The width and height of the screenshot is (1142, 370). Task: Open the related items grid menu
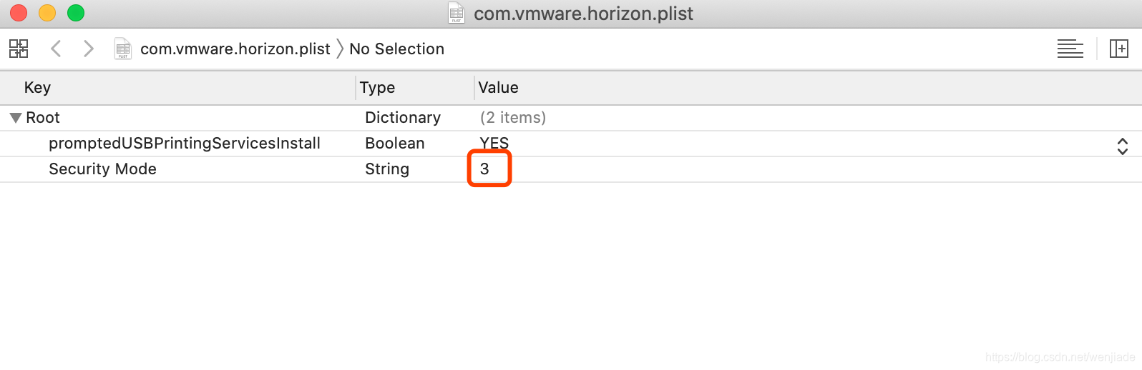point(19,49)
